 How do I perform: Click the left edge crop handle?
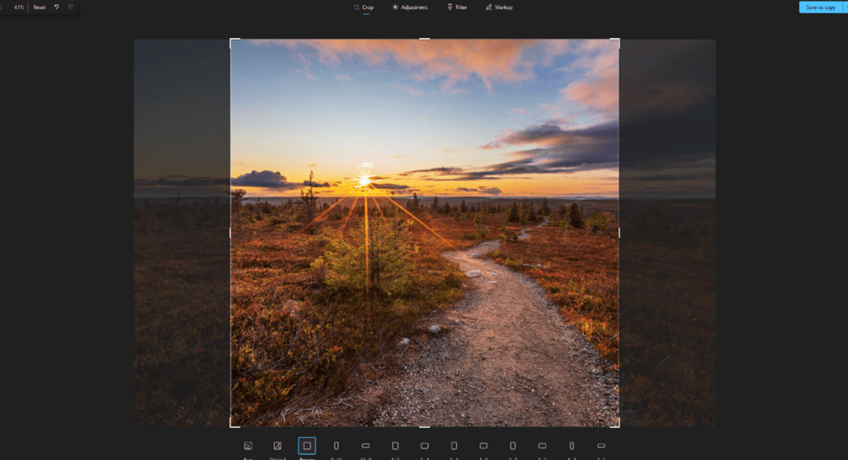[230, 233]
